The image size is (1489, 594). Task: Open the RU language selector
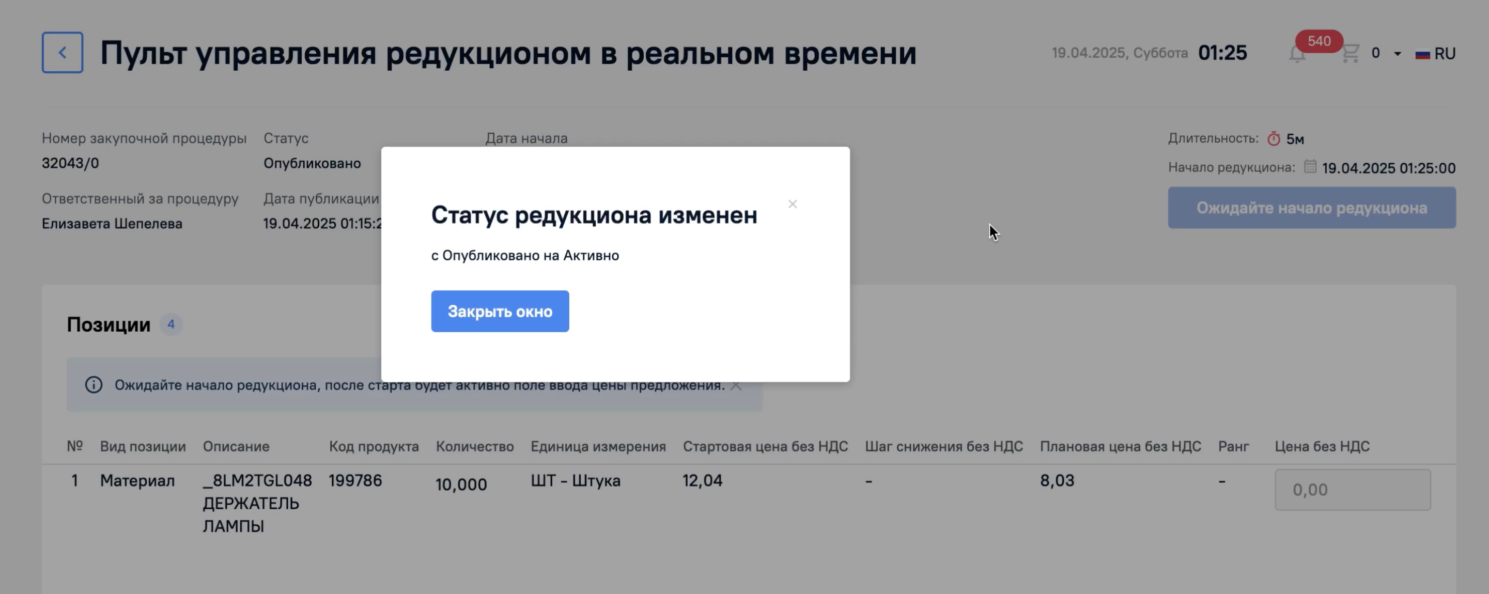pyautogui.click(x=1435, y=54)
